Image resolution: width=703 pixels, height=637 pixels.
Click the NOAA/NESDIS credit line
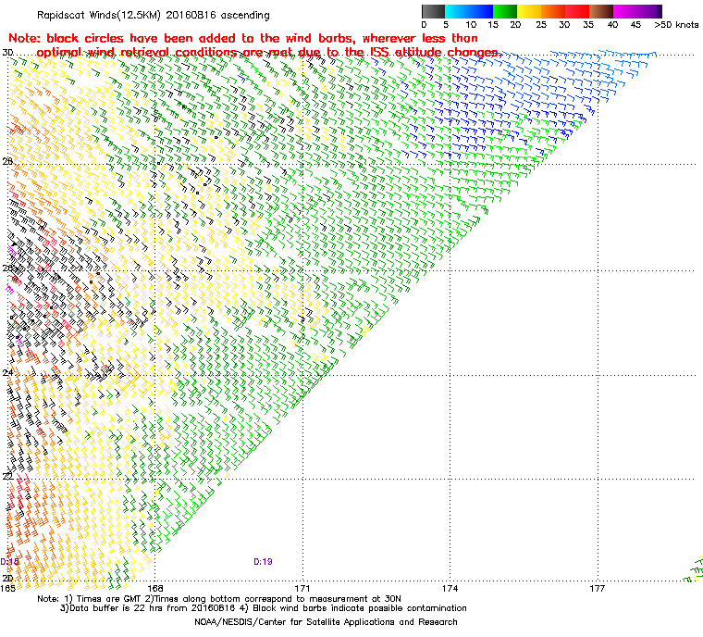click(326, 622)
